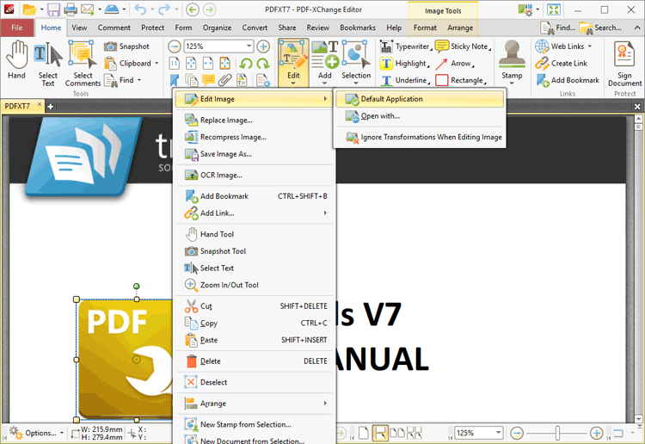The image size is (645, 444).
Task: Select Open with... in submenu
Action: coord(420,116)
